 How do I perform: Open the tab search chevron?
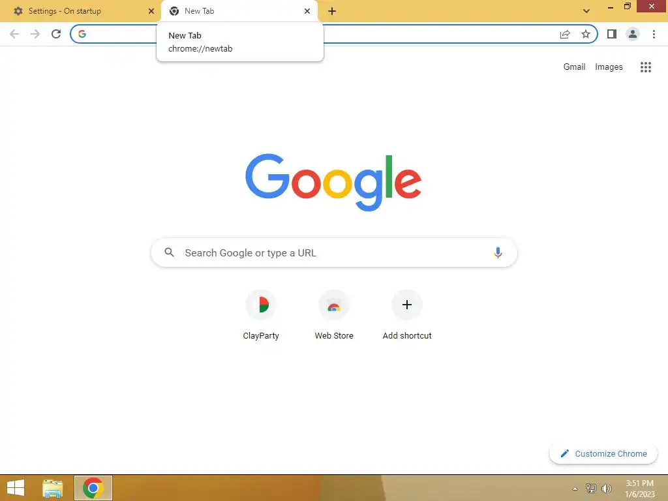click(586, 11)
